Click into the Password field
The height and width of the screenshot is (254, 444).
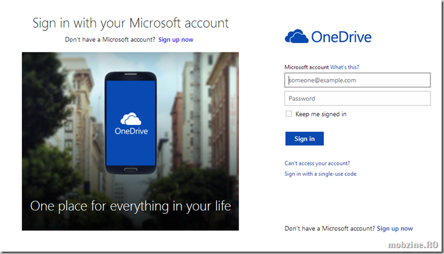[x=357, y=98]
